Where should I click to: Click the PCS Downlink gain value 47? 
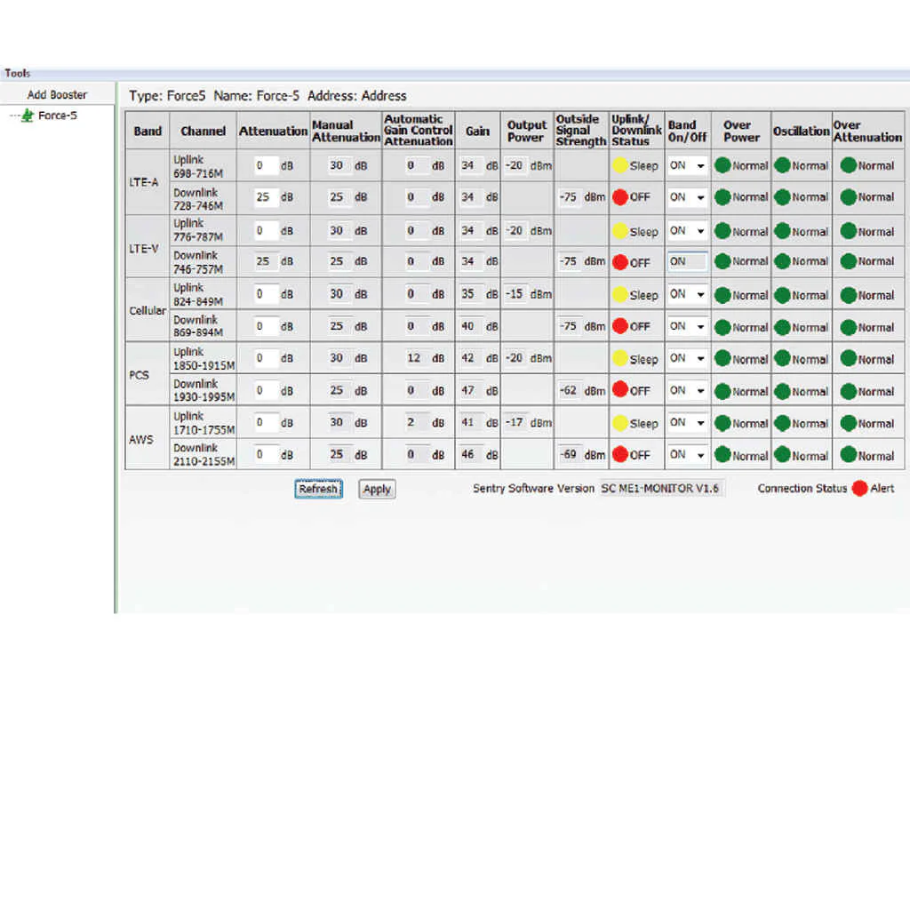click(x=469, y=391)
